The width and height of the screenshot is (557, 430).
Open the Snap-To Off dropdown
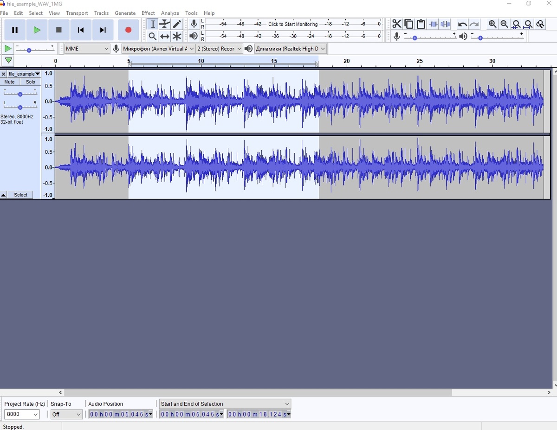pyautogui.click(x=66, y=414)
